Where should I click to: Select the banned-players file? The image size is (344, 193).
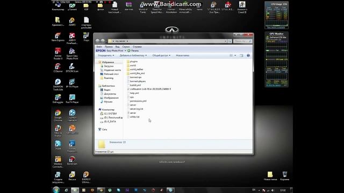(136, 81)
